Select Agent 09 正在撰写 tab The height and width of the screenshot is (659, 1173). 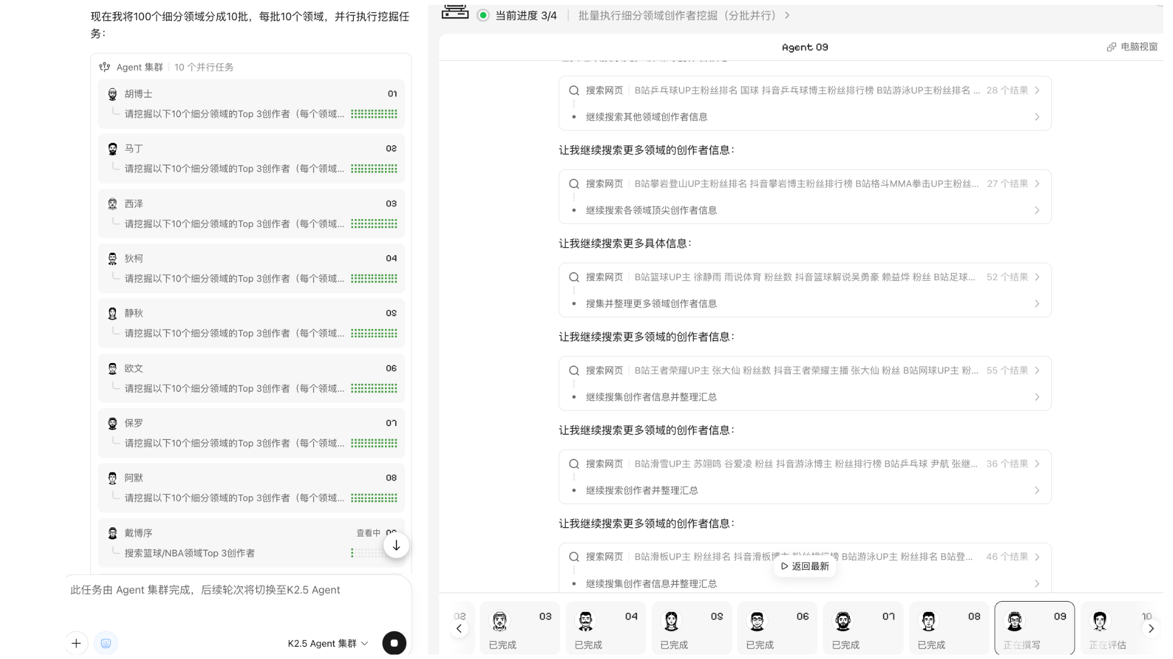coord(1034,628)
